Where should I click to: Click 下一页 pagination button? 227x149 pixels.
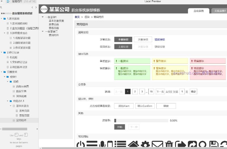coord(160,91)
